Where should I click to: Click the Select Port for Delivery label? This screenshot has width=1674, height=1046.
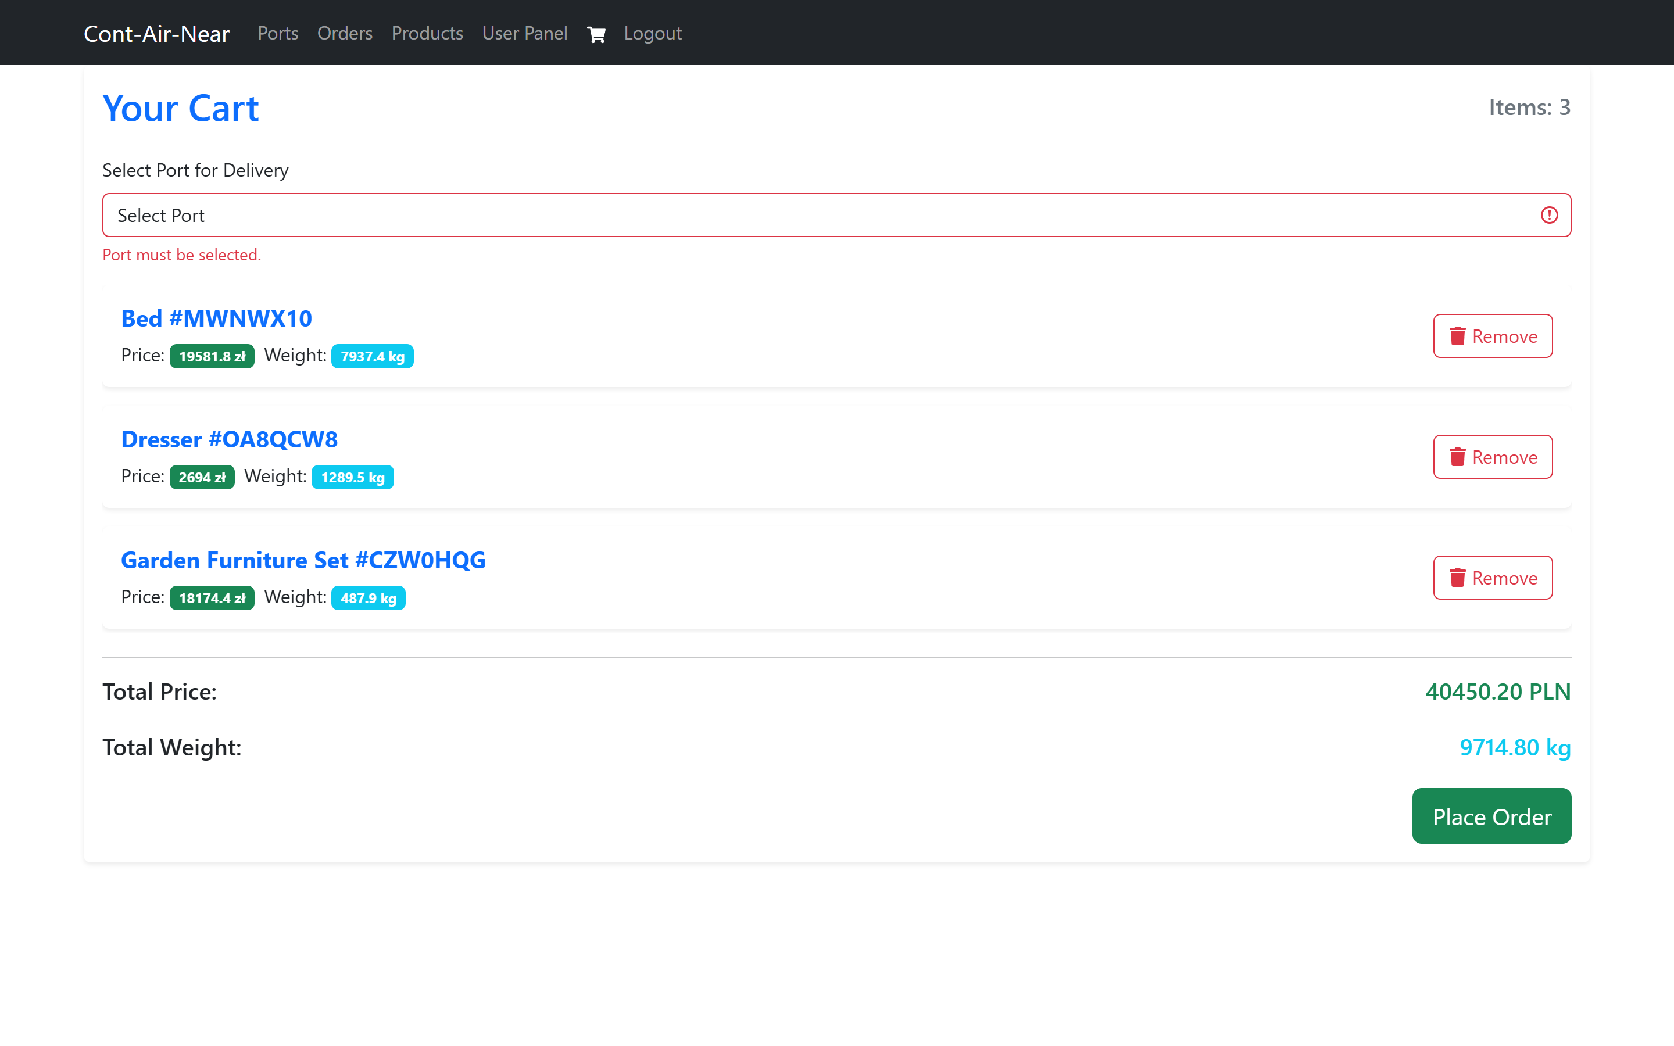click(195, 170)
